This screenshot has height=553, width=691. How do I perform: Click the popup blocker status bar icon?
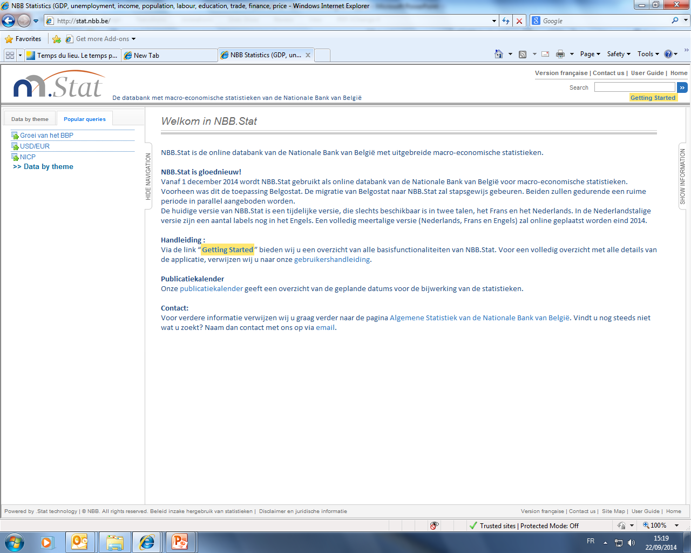point(434,525)
